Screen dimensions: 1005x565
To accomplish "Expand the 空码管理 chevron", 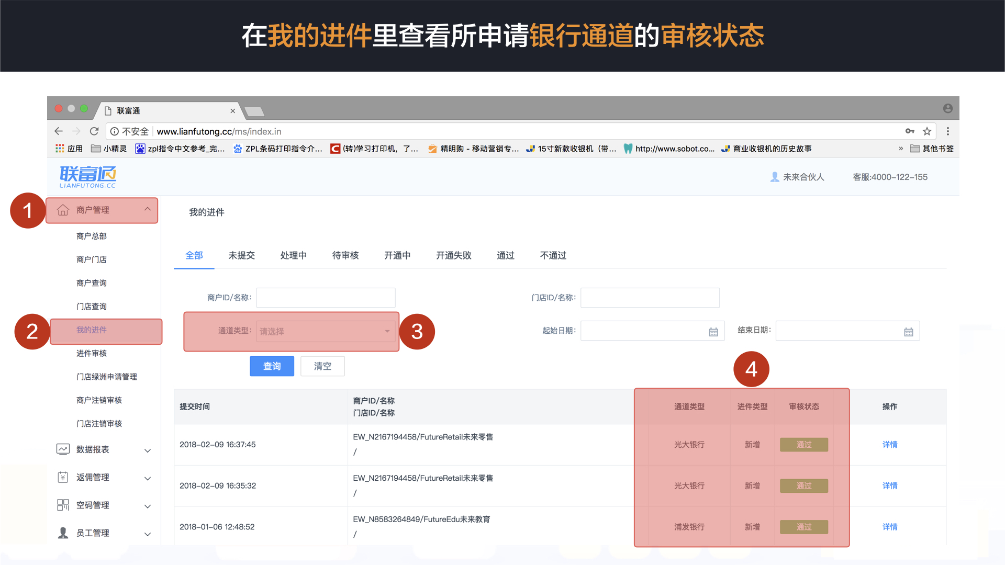I will tap(148, 506).
